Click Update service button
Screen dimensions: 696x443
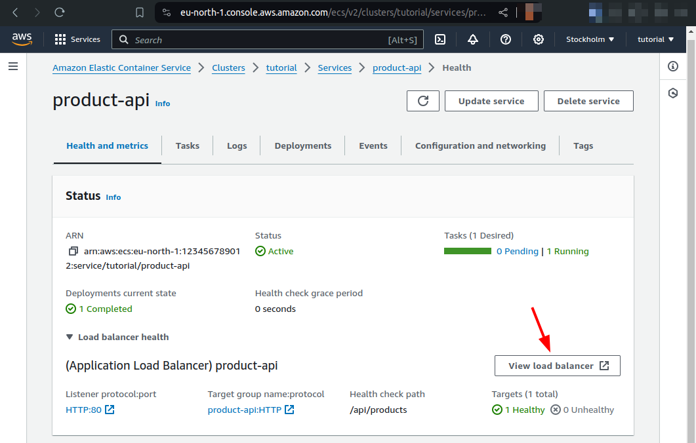pos(491,101)
